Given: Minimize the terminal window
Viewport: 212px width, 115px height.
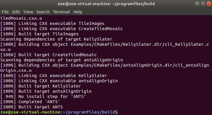Looking at the screenshot, I should pos(197,4).
